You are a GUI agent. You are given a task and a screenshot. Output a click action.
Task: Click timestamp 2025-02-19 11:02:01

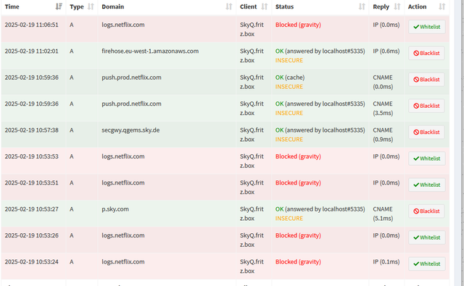31,51
